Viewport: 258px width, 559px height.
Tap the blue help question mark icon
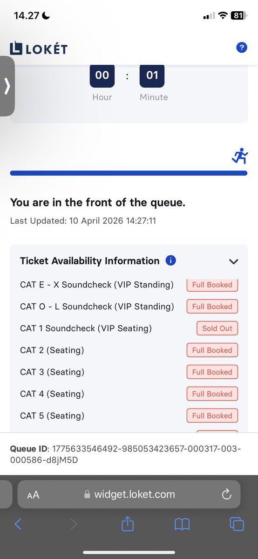[241, 47]
